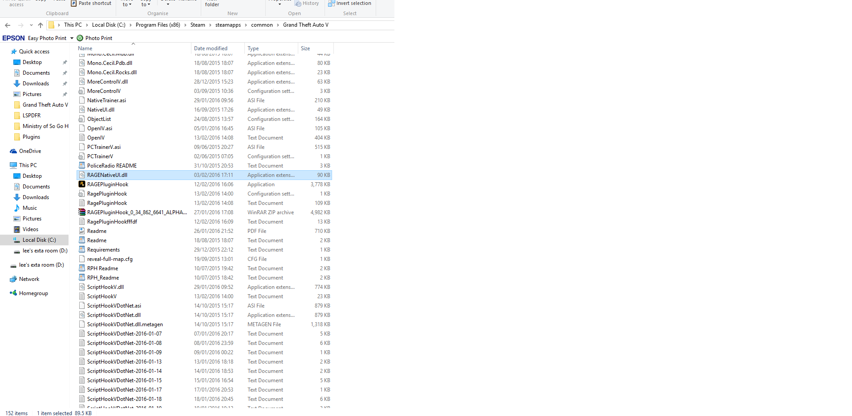This screenshot has height=416, width=852.
Task: Click the PoliceRadio README file icon
Action: 82,165
